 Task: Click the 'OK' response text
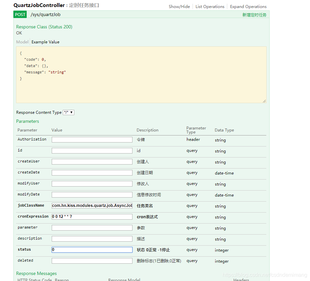[x=19, y=33]
